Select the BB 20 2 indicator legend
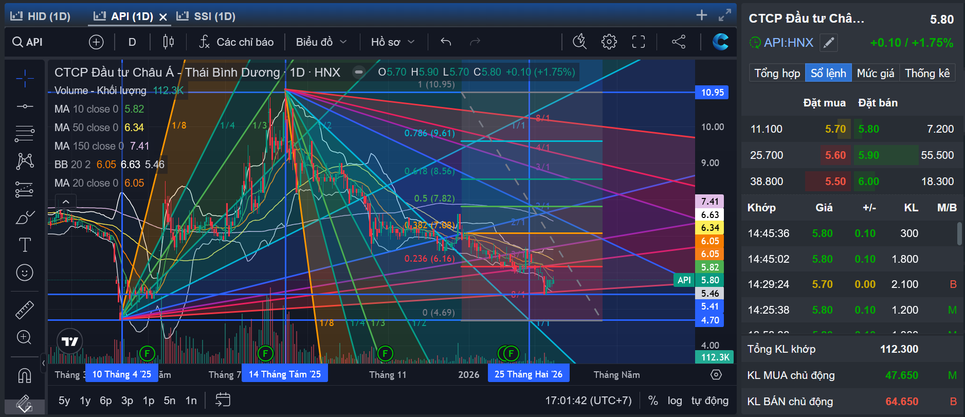This screenshot has height=417, width=965. click(109, 165)
